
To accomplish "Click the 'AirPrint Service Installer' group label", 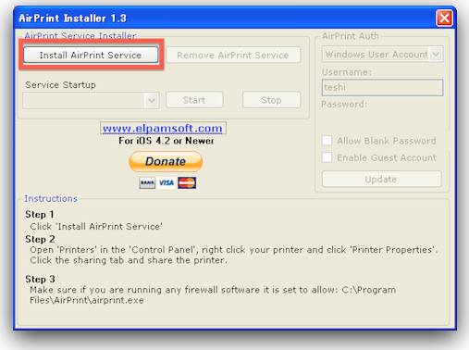I will pos(80,36).
